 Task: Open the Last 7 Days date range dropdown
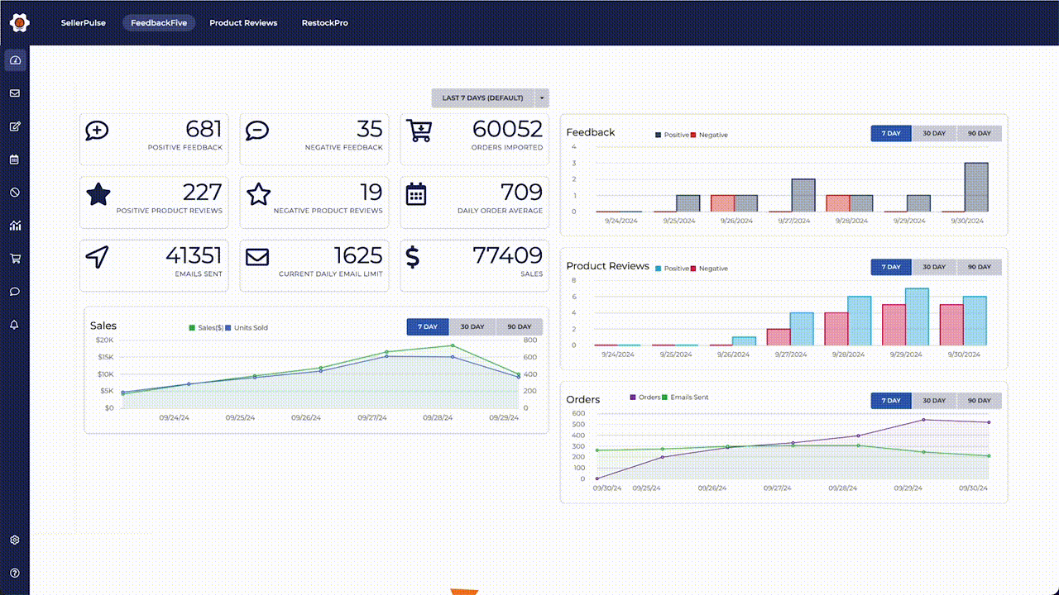(483, 98)
